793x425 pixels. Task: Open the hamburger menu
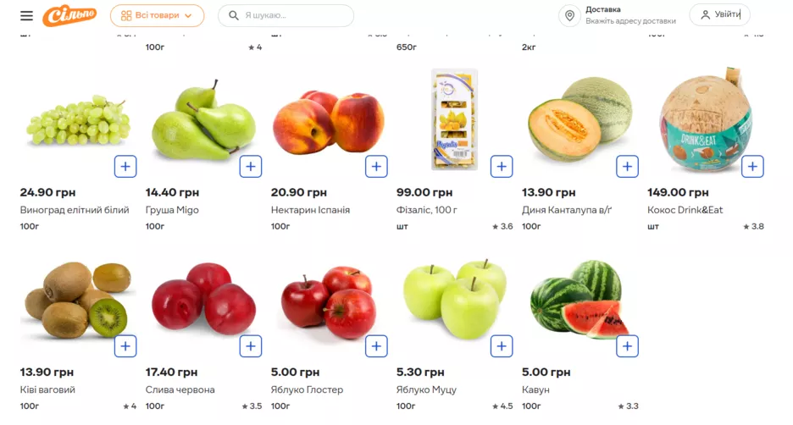(27, 16)
